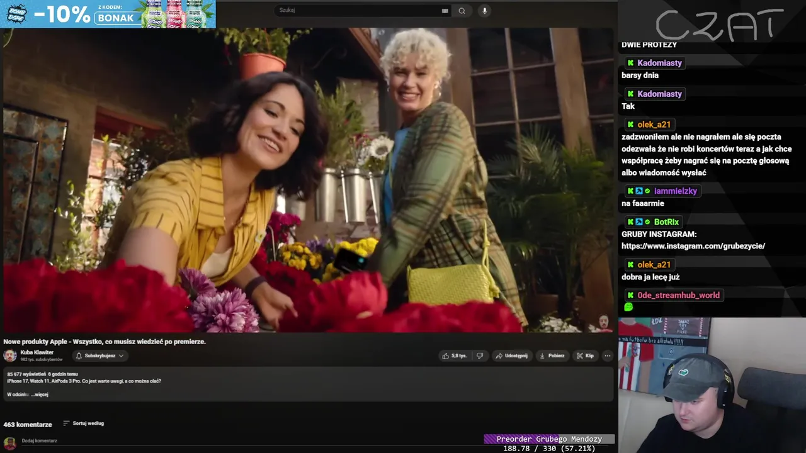Click Kadomiasty username above Tak

pos(659,94)
